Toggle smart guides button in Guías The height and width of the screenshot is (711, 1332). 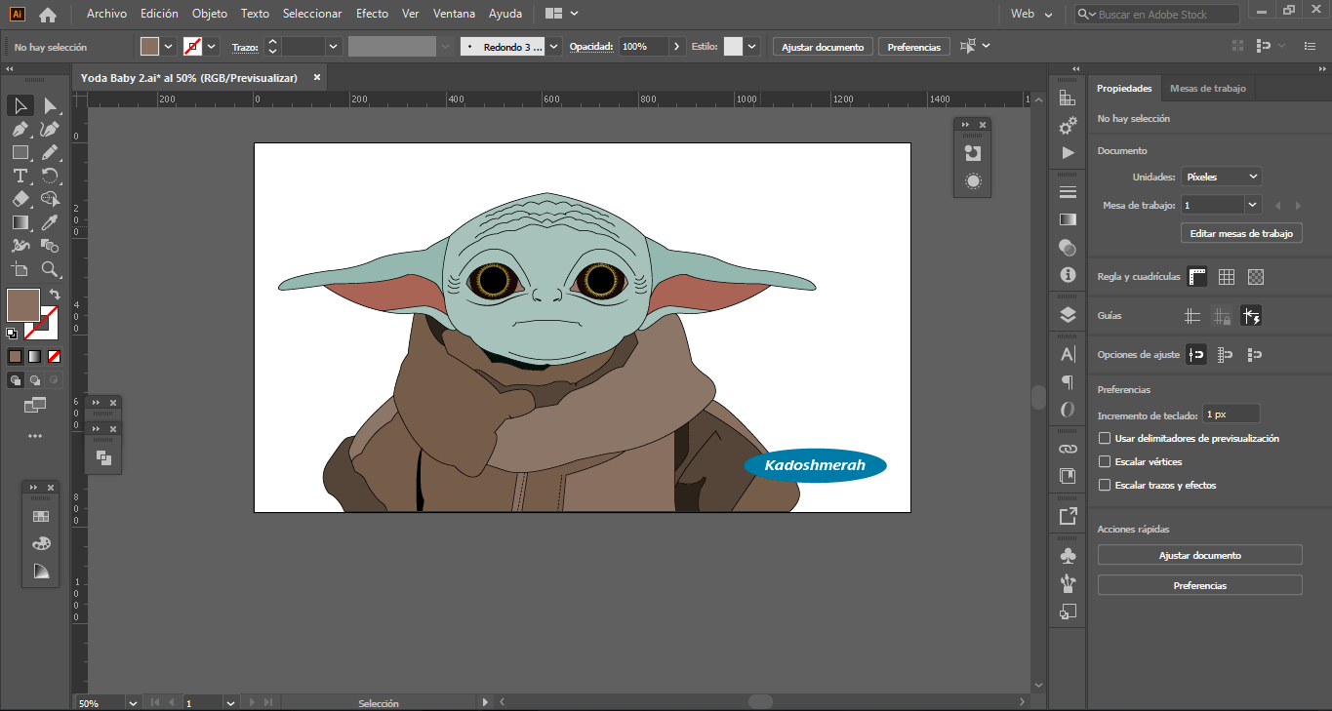click(x=1251, y=316)
